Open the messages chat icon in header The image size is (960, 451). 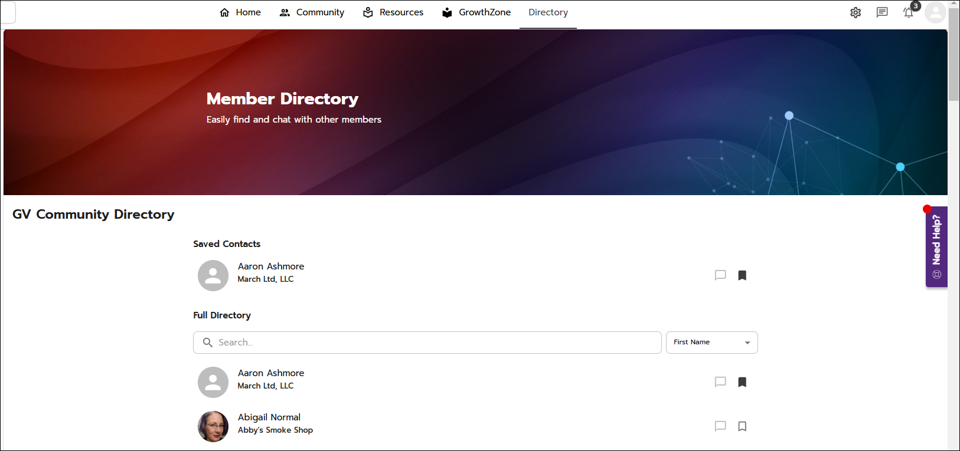882,12
